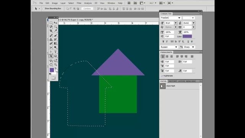Select the Zoom tool in toolbox
Image resolution: width=245 pixels, height=138 pixels.
pos(56,65)
